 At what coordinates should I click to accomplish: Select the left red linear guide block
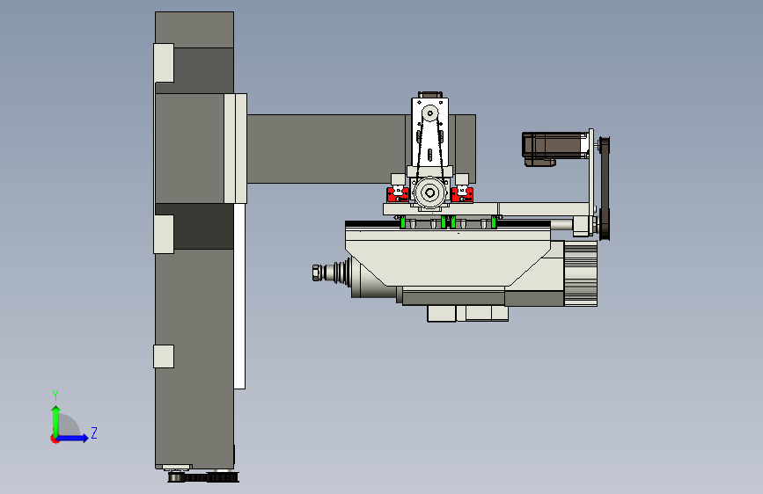click(398, 194)
